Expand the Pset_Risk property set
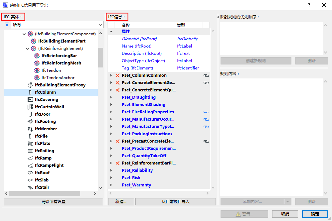This screenshot has width=332, height=221. point(111,178)
